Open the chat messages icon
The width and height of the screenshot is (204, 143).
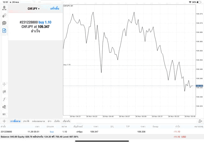[4, 23]
